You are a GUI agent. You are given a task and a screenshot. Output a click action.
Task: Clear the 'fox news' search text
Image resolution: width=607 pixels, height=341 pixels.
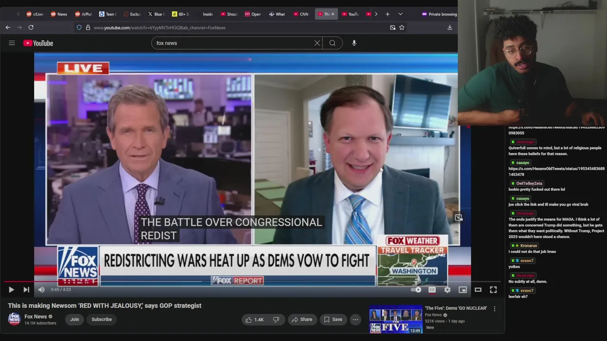pos(317,43)
